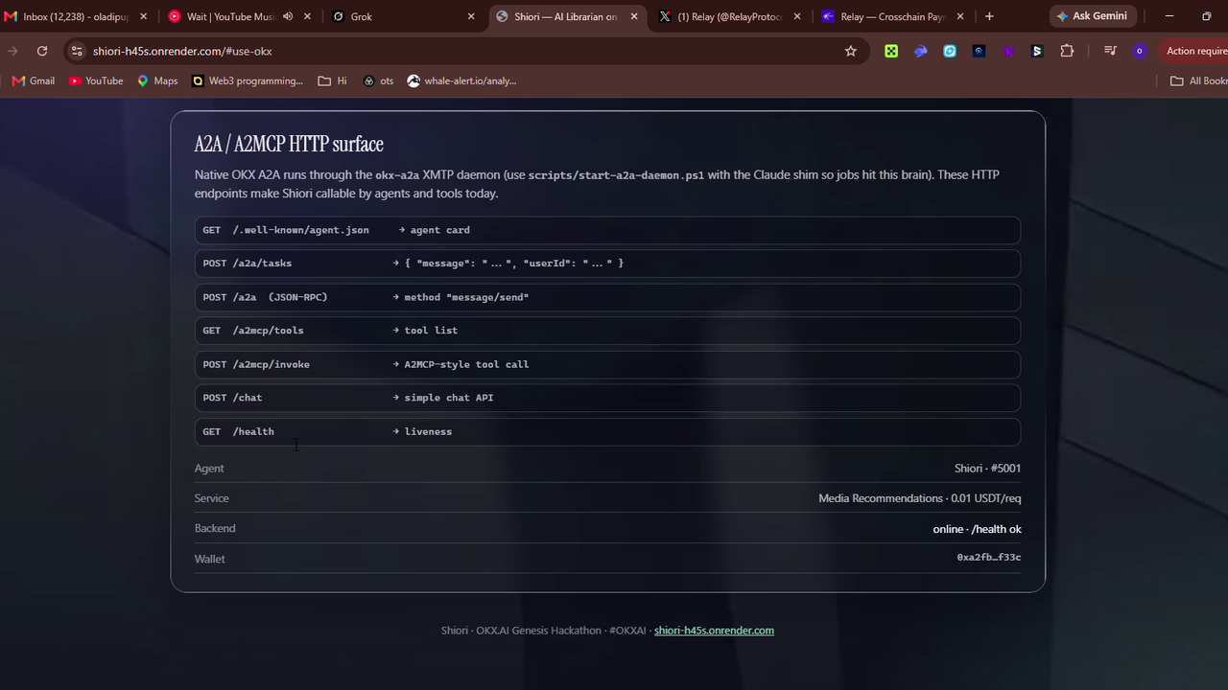
Task: Close the Shiori AI Librarian tab
Action: (x=633, y=16)
